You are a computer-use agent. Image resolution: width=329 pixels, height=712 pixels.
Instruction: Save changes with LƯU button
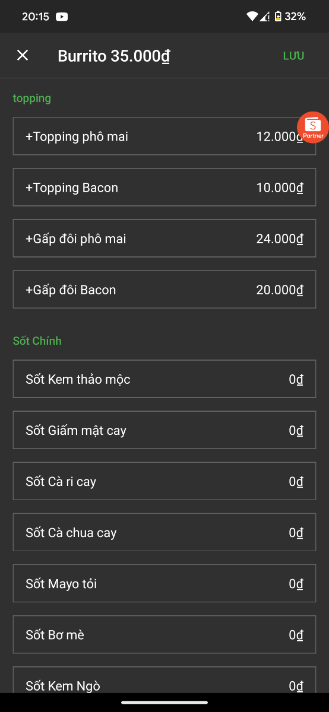tap(293, 56)
